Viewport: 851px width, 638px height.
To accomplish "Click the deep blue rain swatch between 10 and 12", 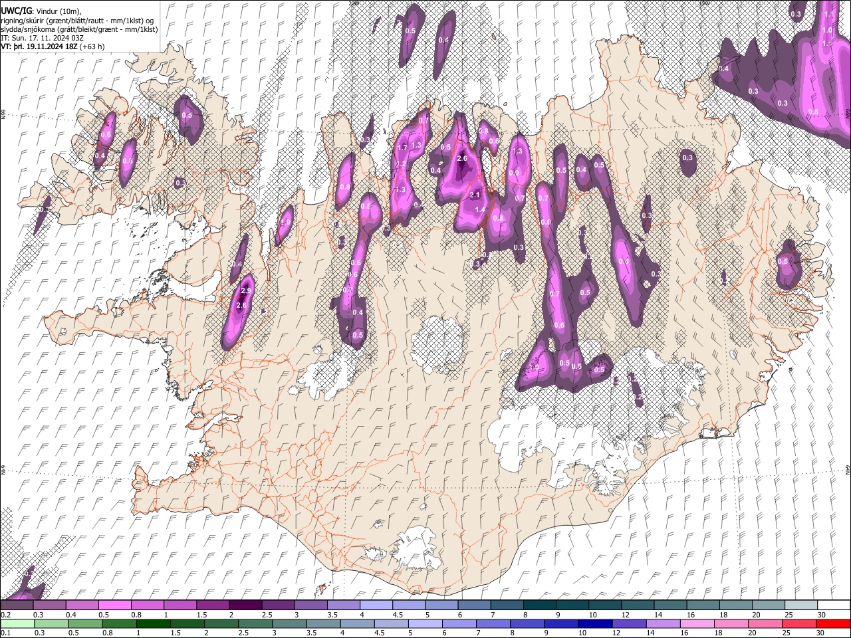I will point(595,624).
